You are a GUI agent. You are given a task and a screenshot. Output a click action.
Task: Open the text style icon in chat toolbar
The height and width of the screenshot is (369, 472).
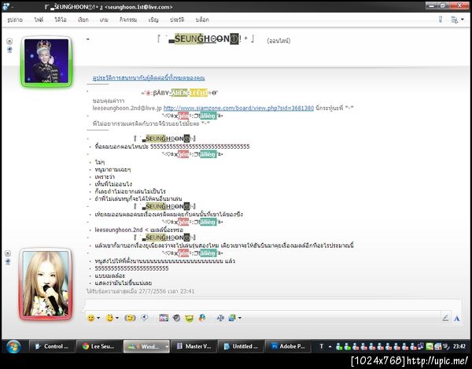[220, 318]
